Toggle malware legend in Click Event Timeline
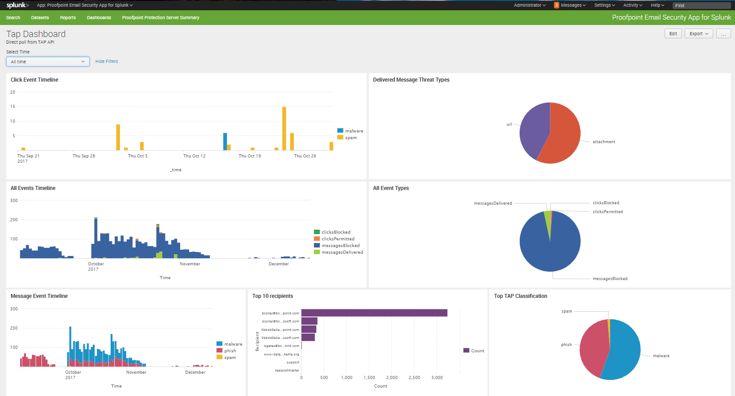 [x=350, y=131]
